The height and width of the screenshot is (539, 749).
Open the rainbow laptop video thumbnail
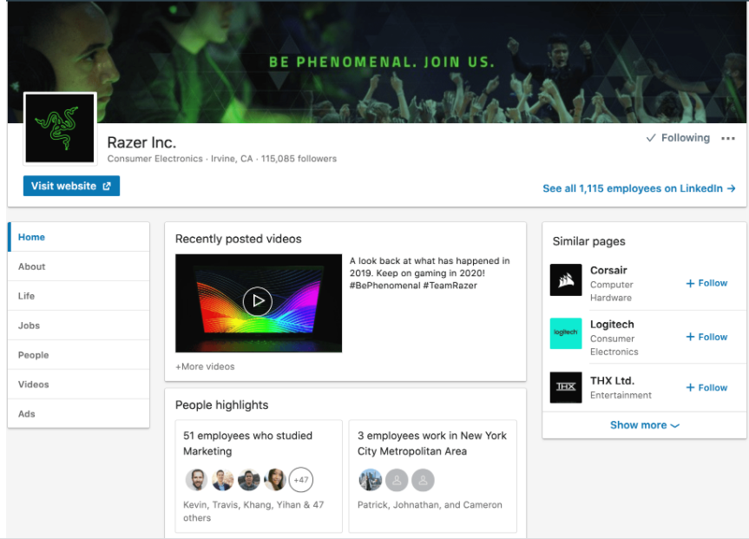(x=259, y=303)
